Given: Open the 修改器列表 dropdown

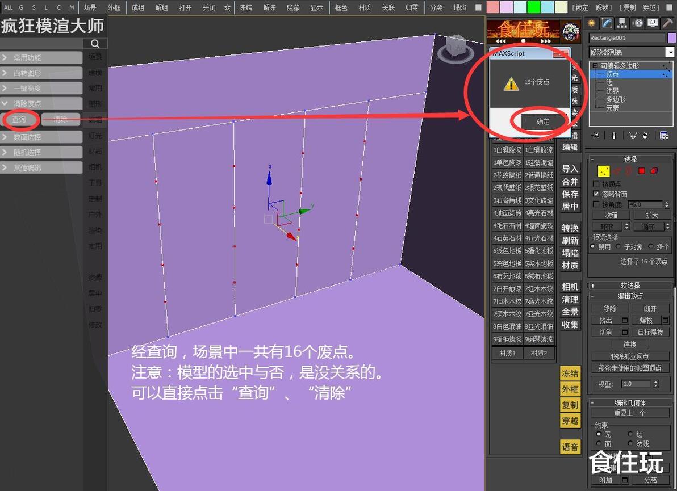Looking at the screenshot, I should coord(631,52).
